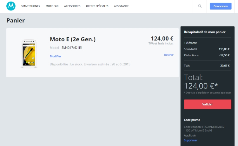Screen dimensions: 238x146
Task: Click the Total 124,00 € amount
Action: tap(201, 86)
